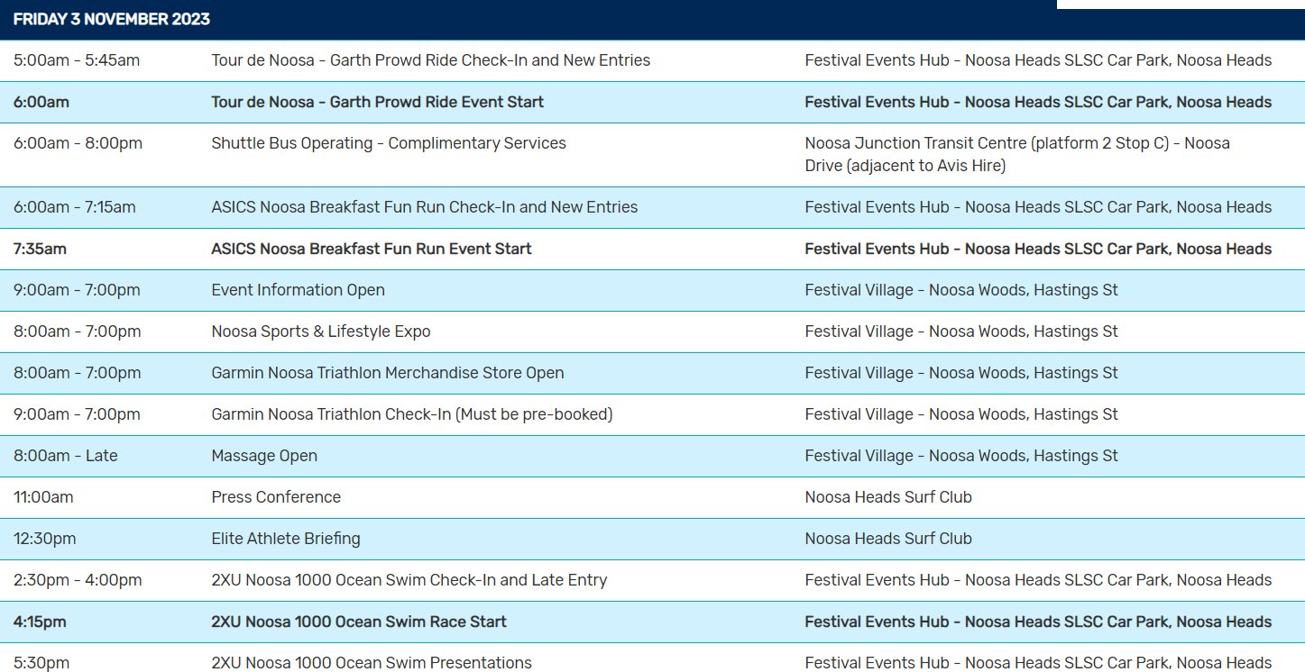This screenshot has height=672, width=1305.
Task: Select 'Garmin Noosa Triathlon Merchandise Store Open'
Action: [x=388, y=373]
